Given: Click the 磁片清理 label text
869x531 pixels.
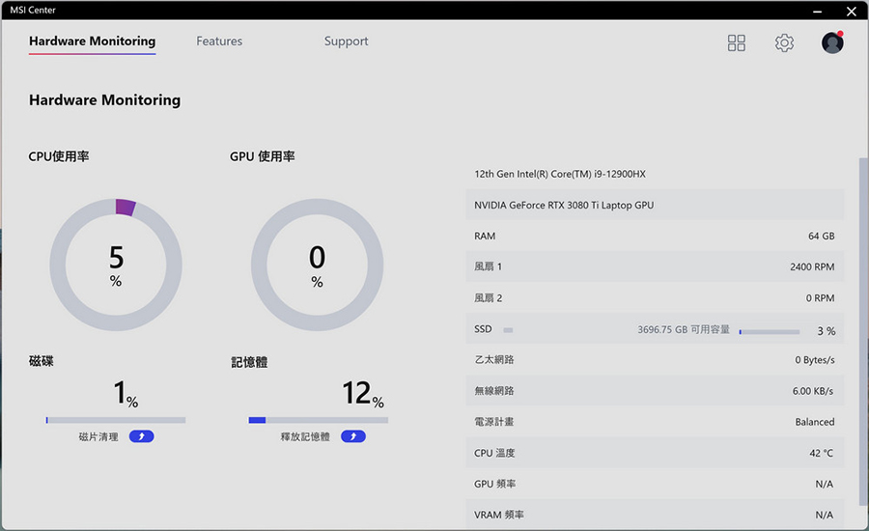Looking at the screenshot, I should [x=98, y=436].
